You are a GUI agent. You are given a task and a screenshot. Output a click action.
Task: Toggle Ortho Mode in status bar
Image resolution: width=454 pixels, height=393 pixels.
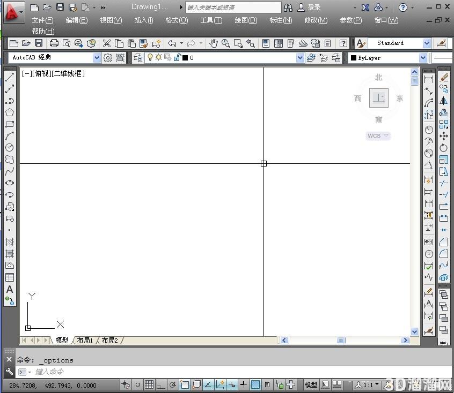pos(160,384)
